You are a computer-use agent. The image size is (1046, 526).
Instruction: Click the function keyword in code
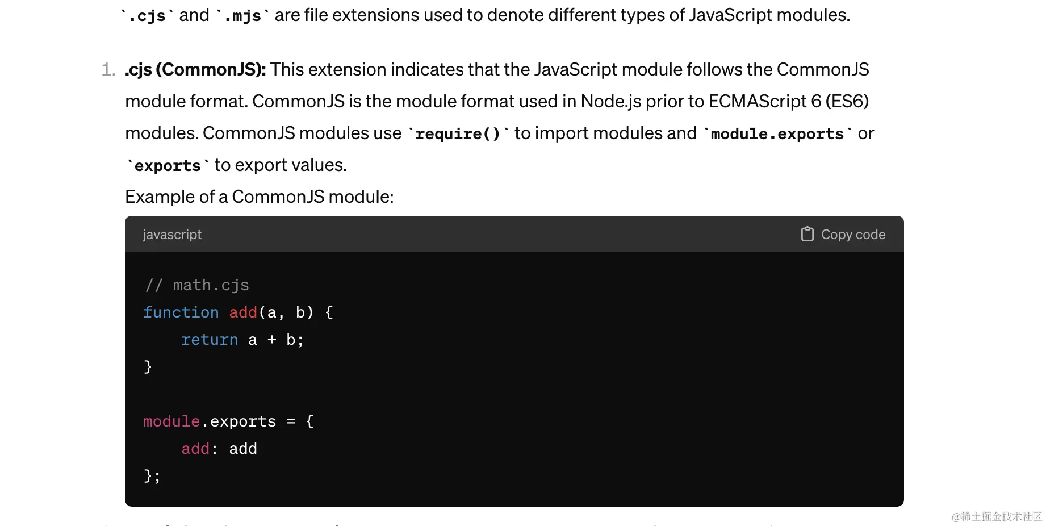pos(181,312)
